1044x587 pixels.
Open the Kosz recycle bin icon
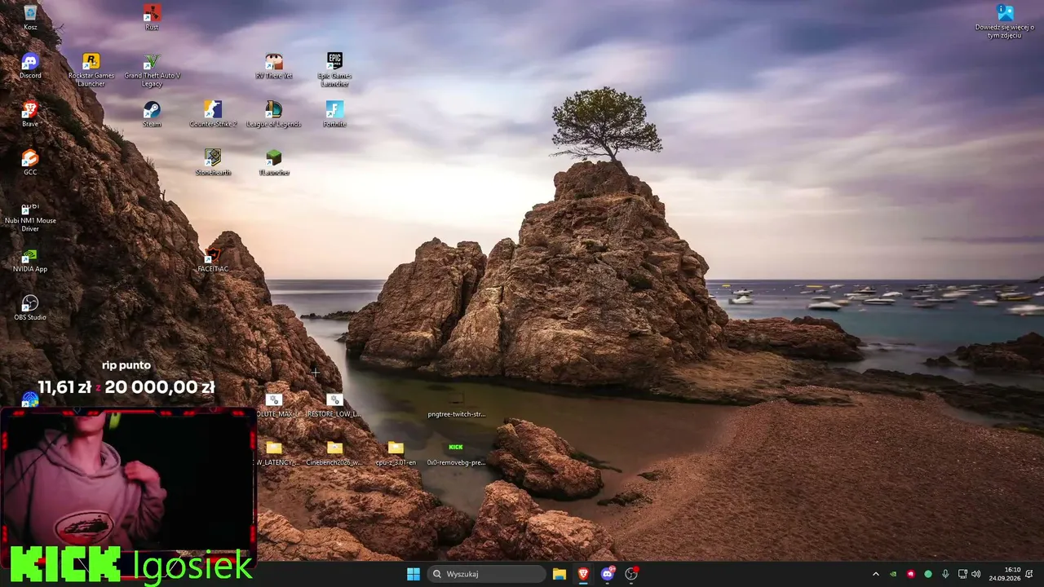(30, 17)
